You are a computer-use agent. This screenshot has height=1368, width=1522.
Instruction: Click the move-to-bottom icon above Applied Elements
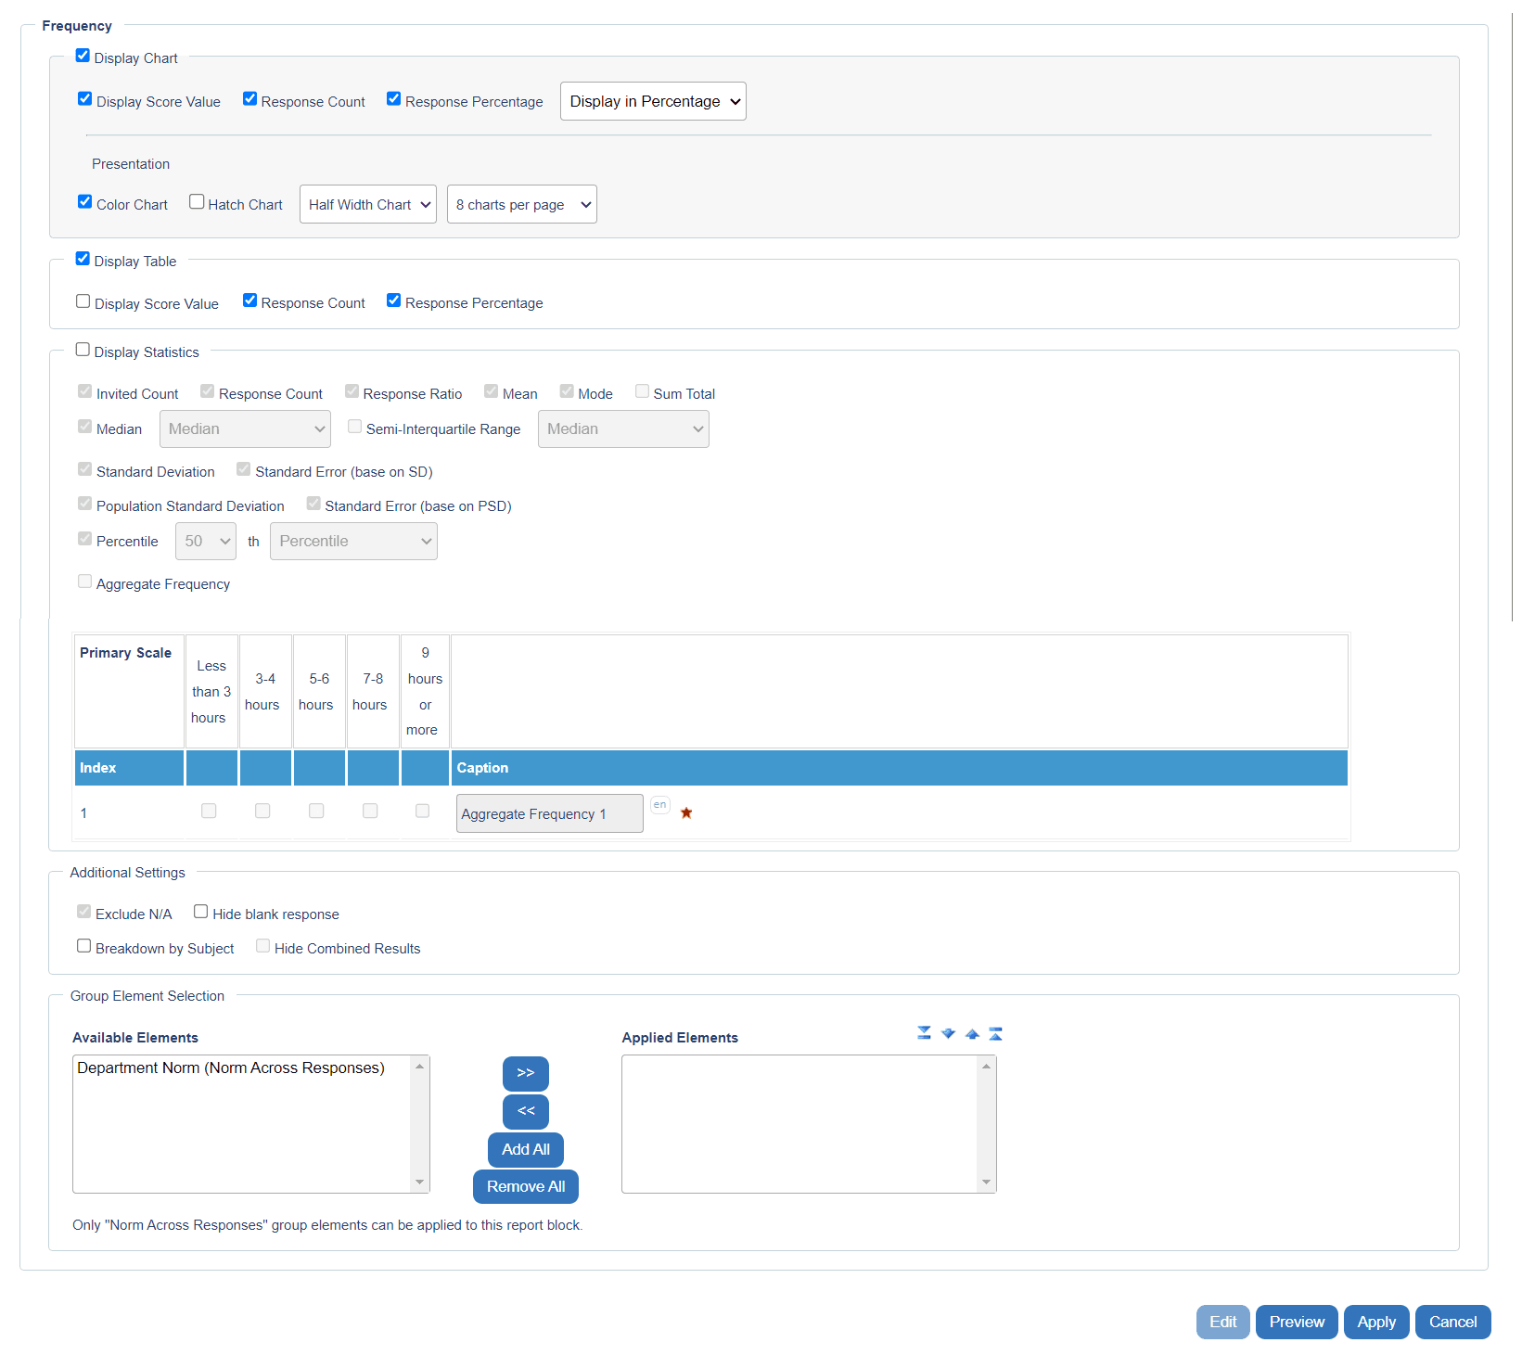coord(924,1033)
